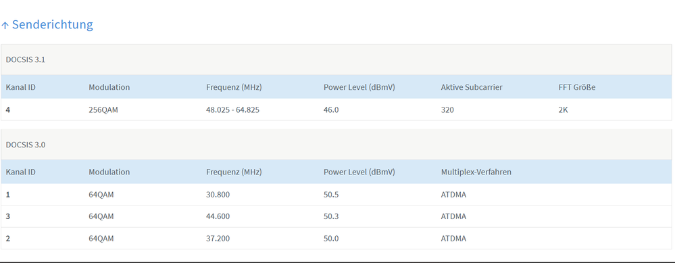Select channel ID 4 cell

point(8,110)
